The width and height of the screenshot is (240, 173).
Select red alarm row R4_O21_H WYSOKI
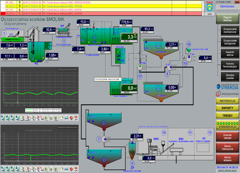coord(101,14)
